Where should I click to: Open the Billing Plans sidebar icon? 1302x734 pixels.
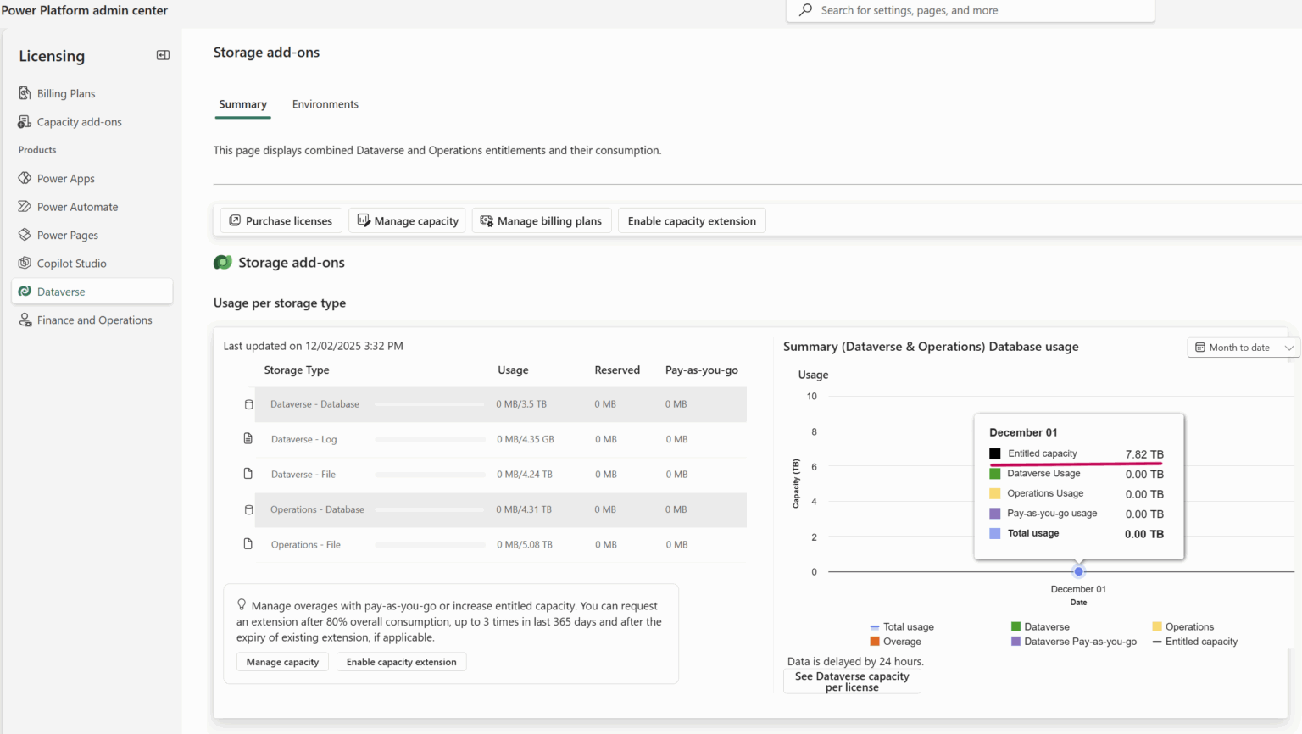point(25,93)
